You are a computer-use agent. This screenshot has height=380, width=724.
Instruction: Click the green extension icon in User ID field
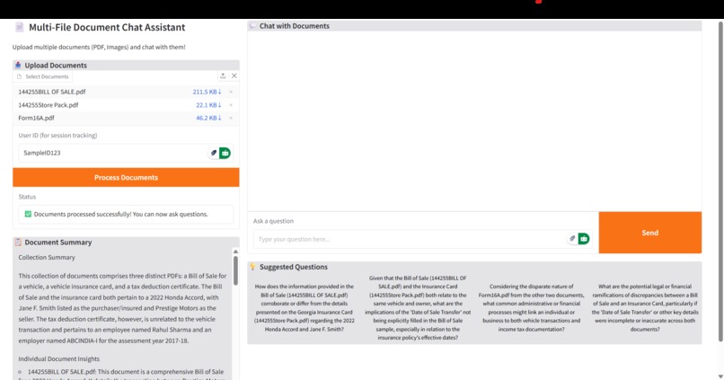pyautogui.click(x=225, y=153)
